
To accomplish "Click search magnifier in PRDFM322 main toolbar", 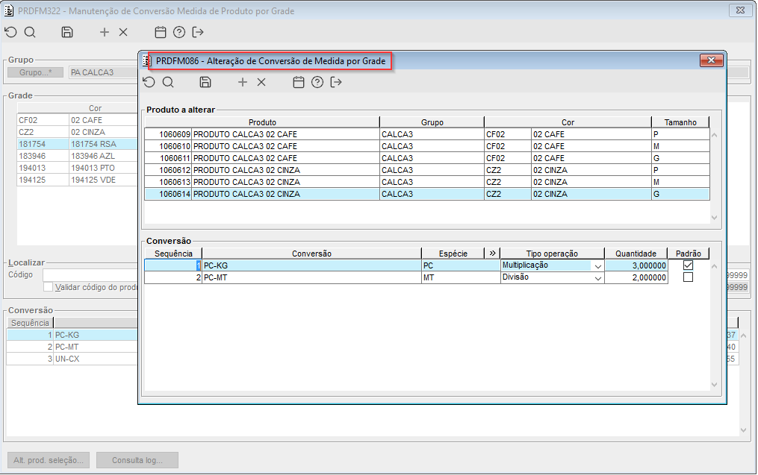I will [30, 32].
